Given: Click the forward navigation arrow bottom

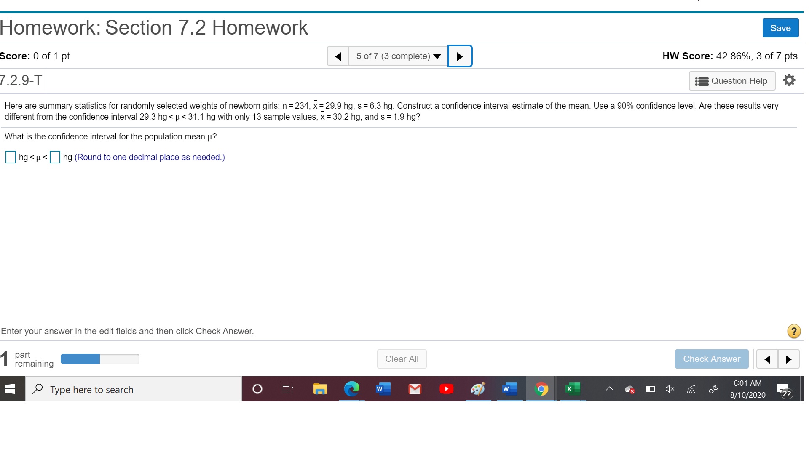Looking at the screenshot, I should 789,359.
